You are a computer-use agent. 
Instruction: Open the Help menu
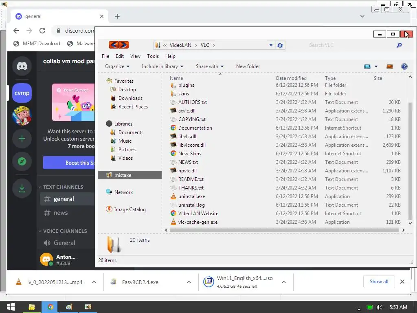pyautogui.click(x=170, y=56)
